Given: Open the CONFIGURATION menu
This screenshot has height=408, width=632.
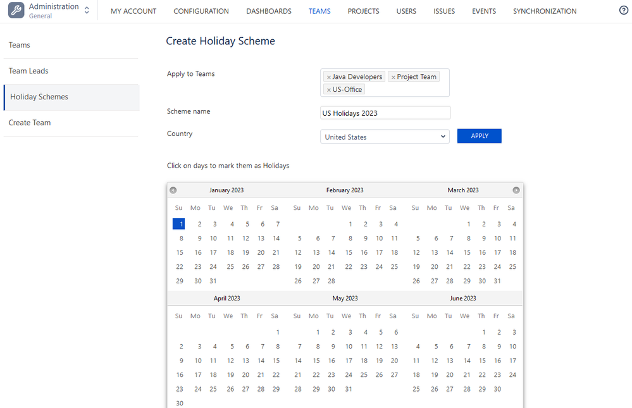Looking at the screenshot, I should tap(201, 11).
